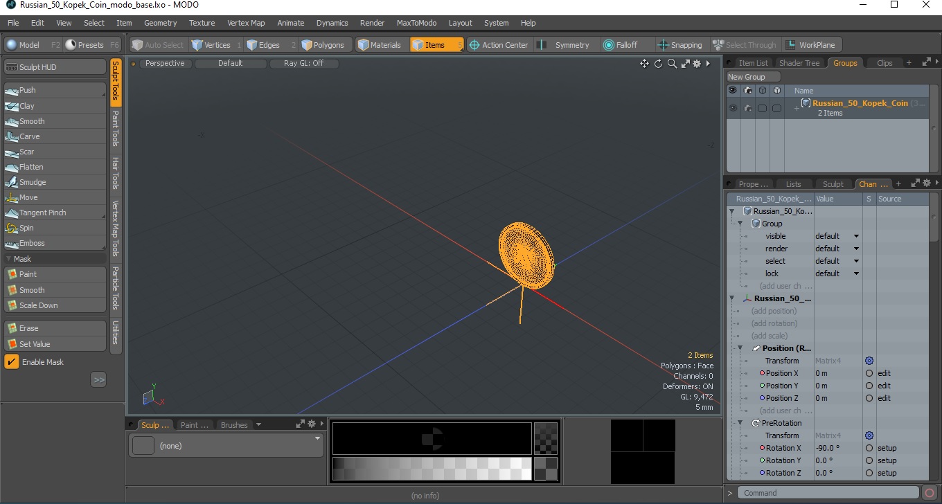
Task: Switch to Paint Tools vertical tab
Action: point(116,128)
